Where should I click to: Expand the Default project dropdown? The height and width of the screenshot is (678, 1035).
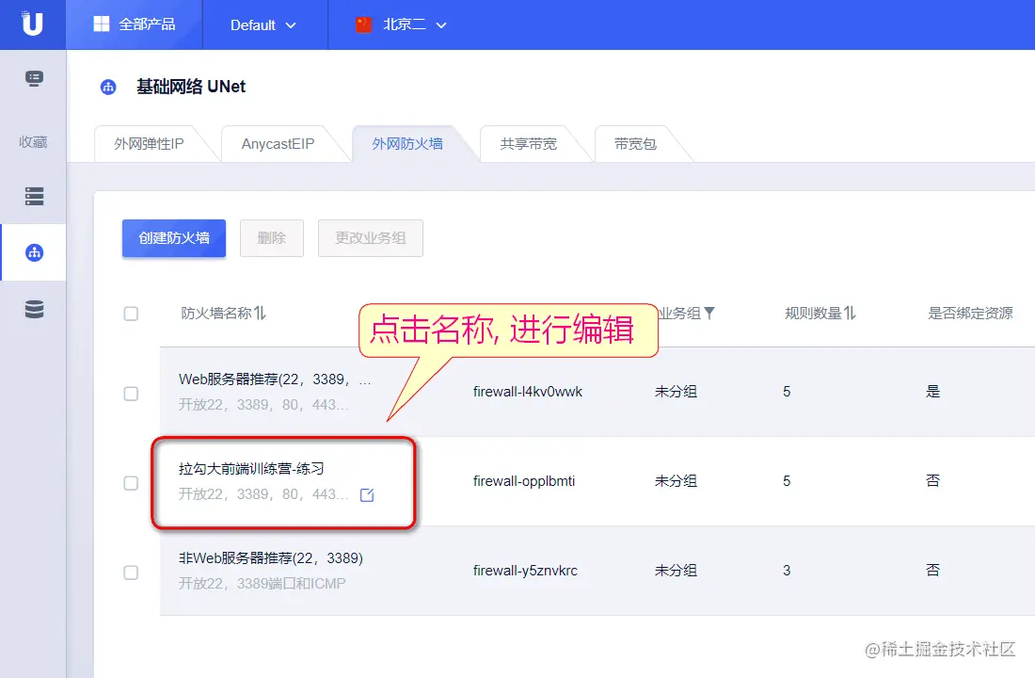[263, 25]
